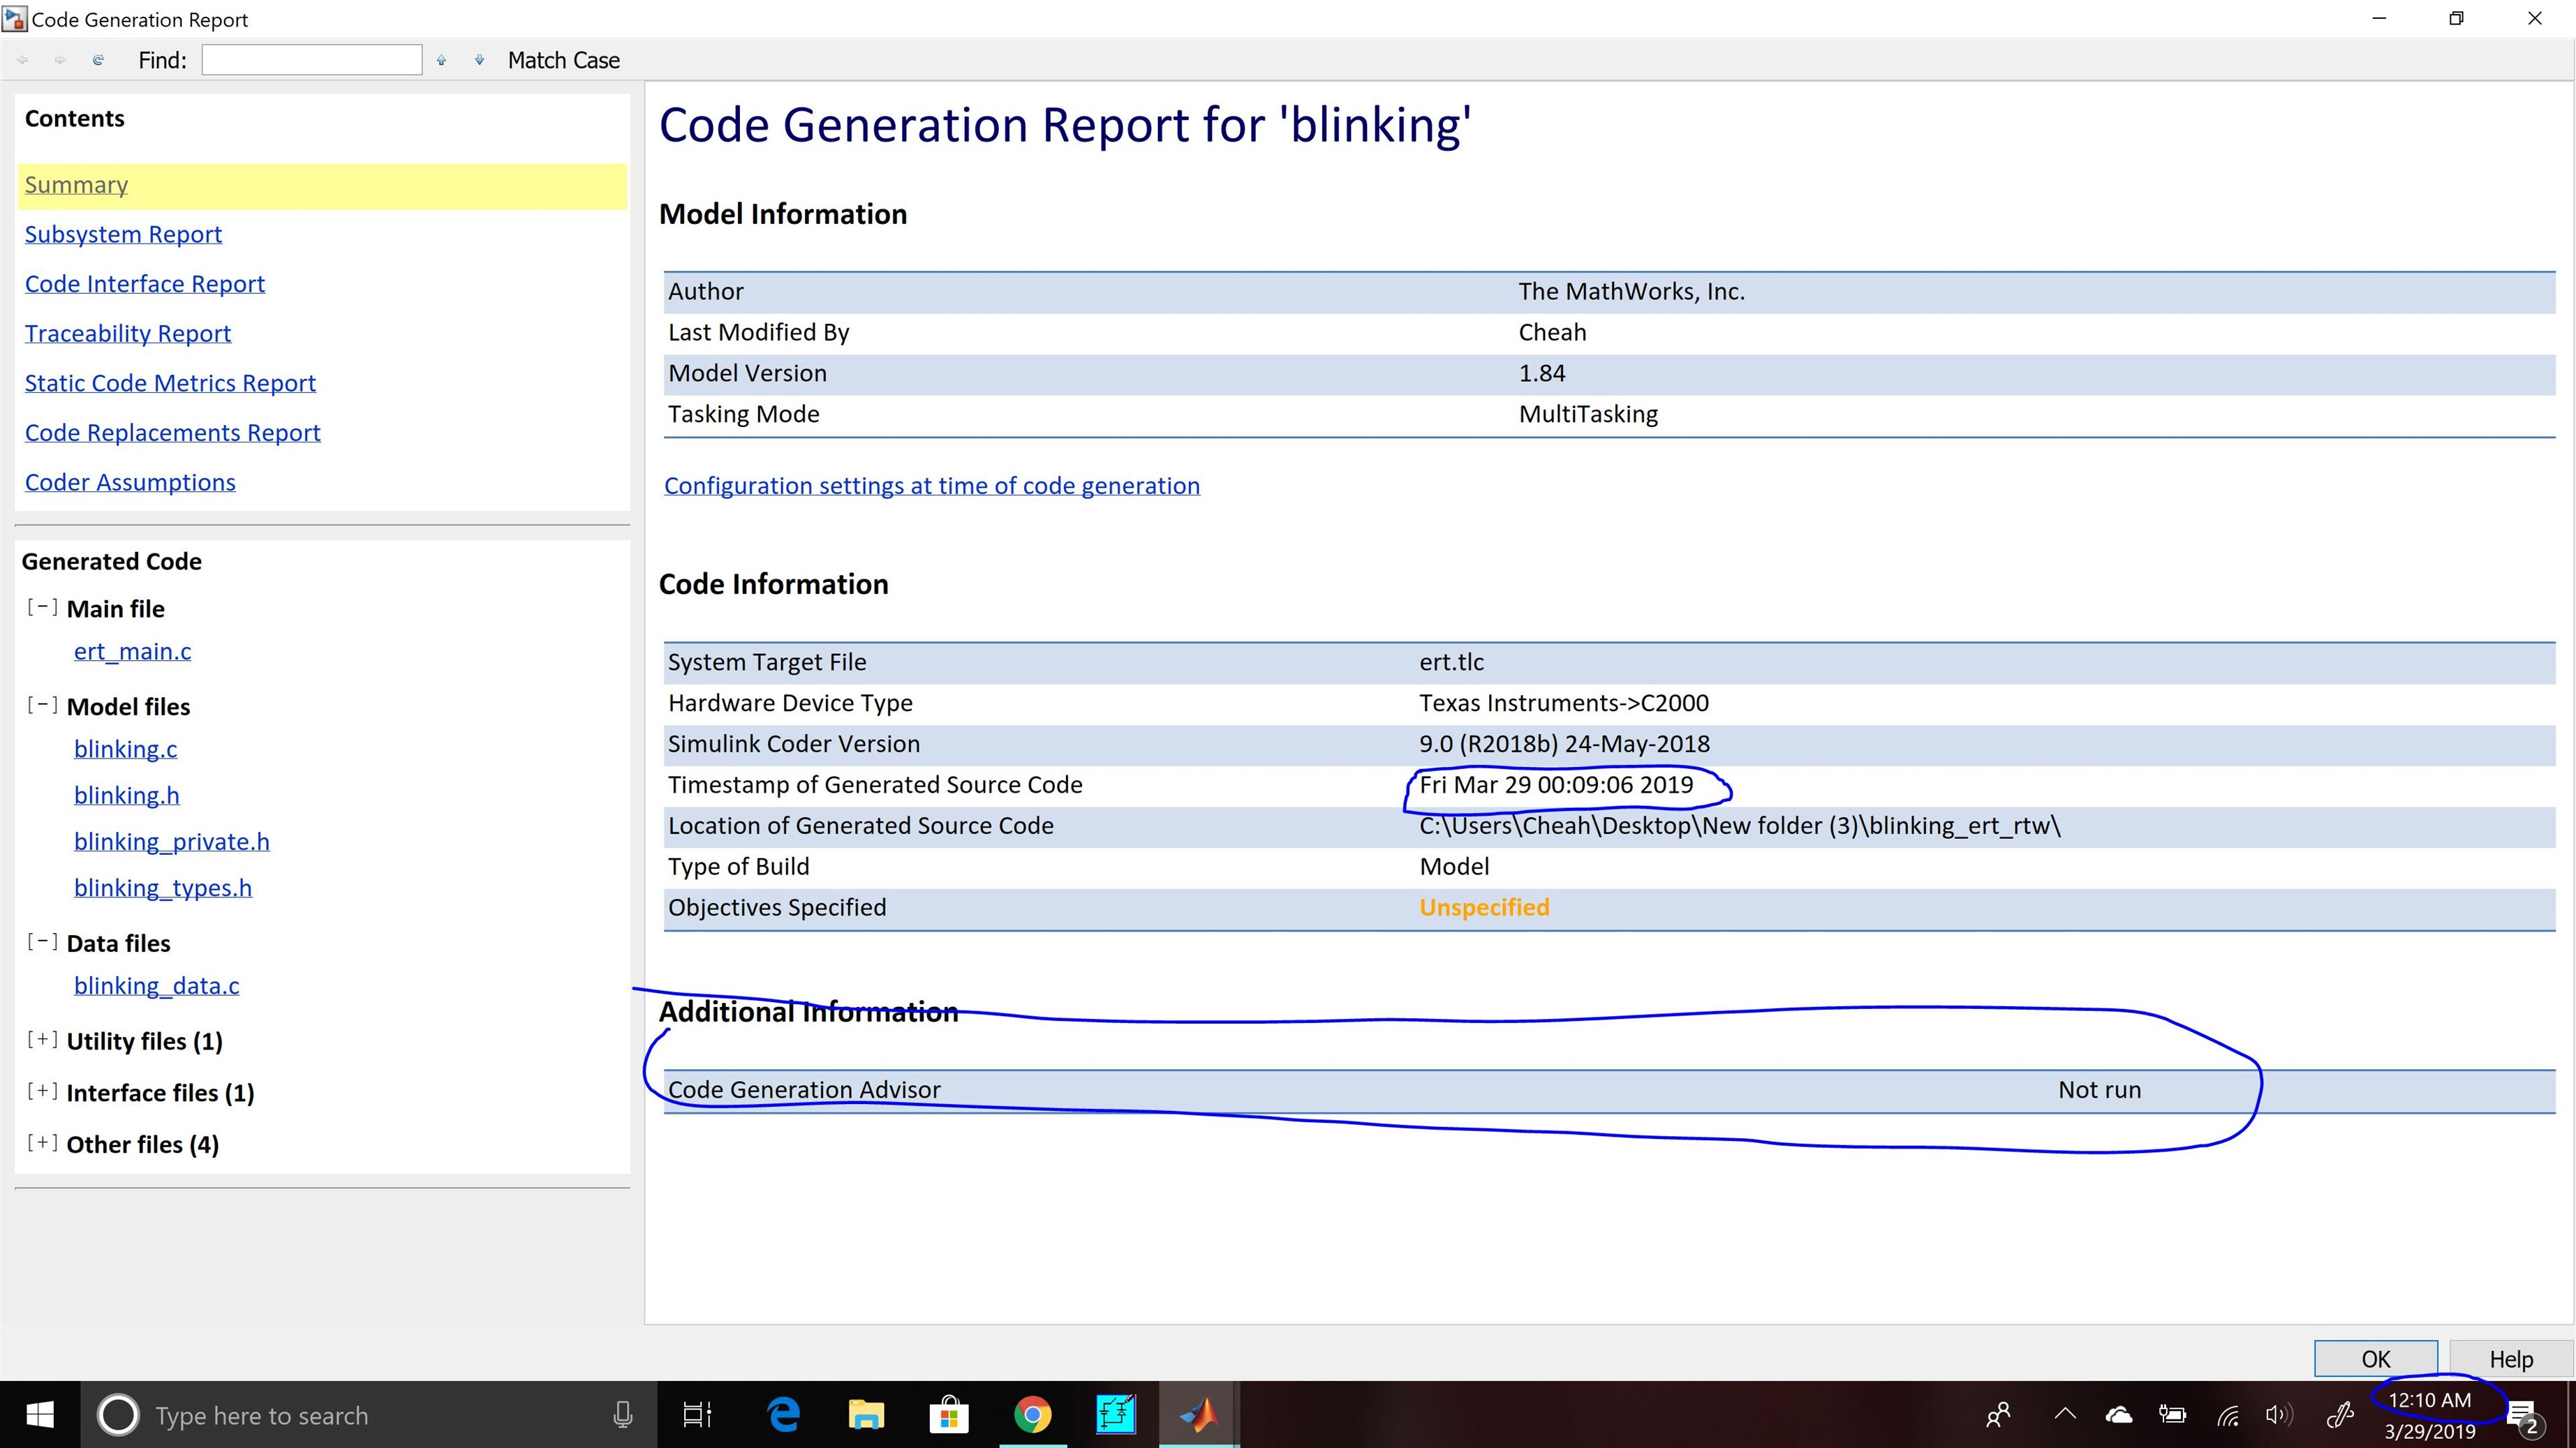Click the forward navigation arrow icon
The image size is (2576, 1448).
tap(60, 60)
